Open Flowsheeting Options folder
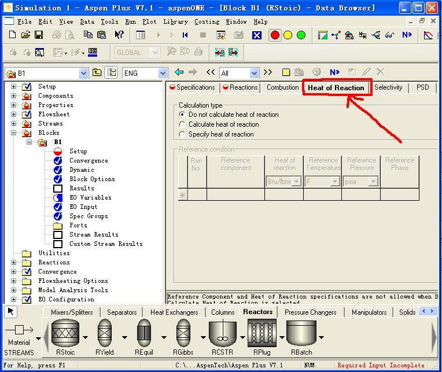This screenshot has height=372, width=442. (73, 281)
